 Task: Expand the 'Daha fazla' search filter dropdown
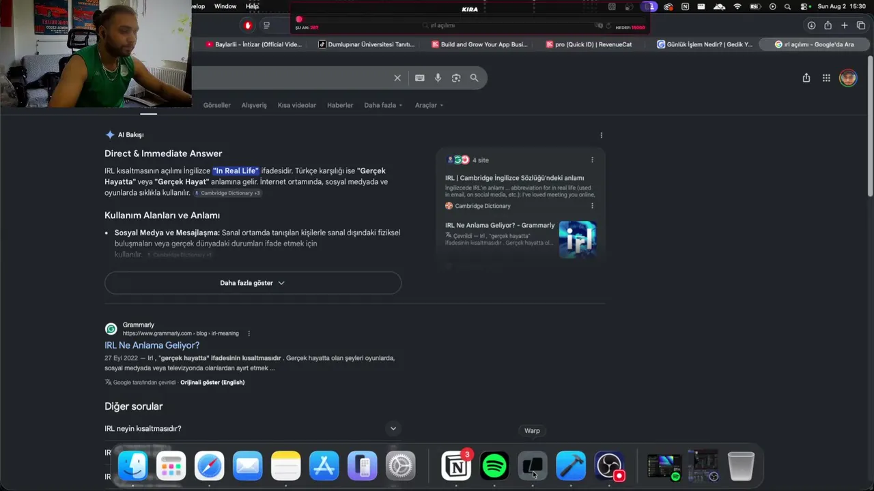tap(383, 105)
